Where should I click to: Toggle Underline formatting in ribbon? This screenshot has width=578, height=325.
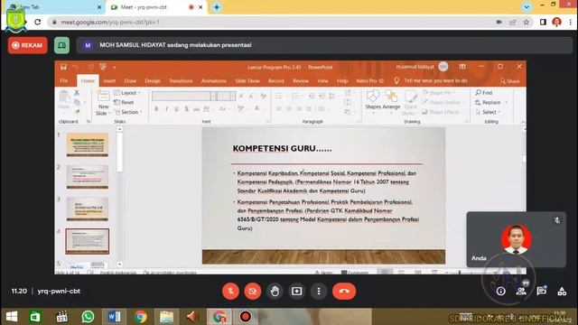click(176, 108)
